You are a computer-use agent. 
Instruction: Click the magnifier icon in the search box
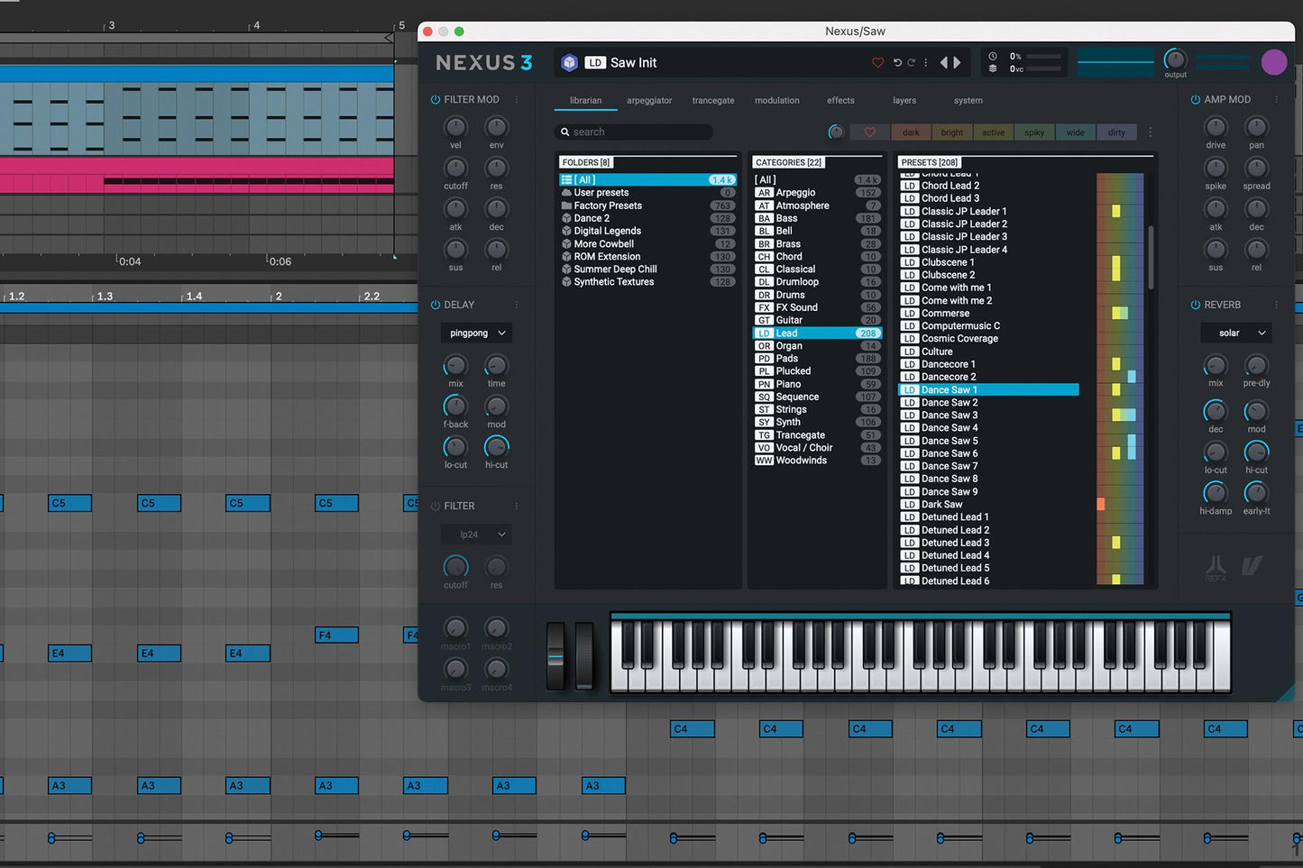[565, 132]
